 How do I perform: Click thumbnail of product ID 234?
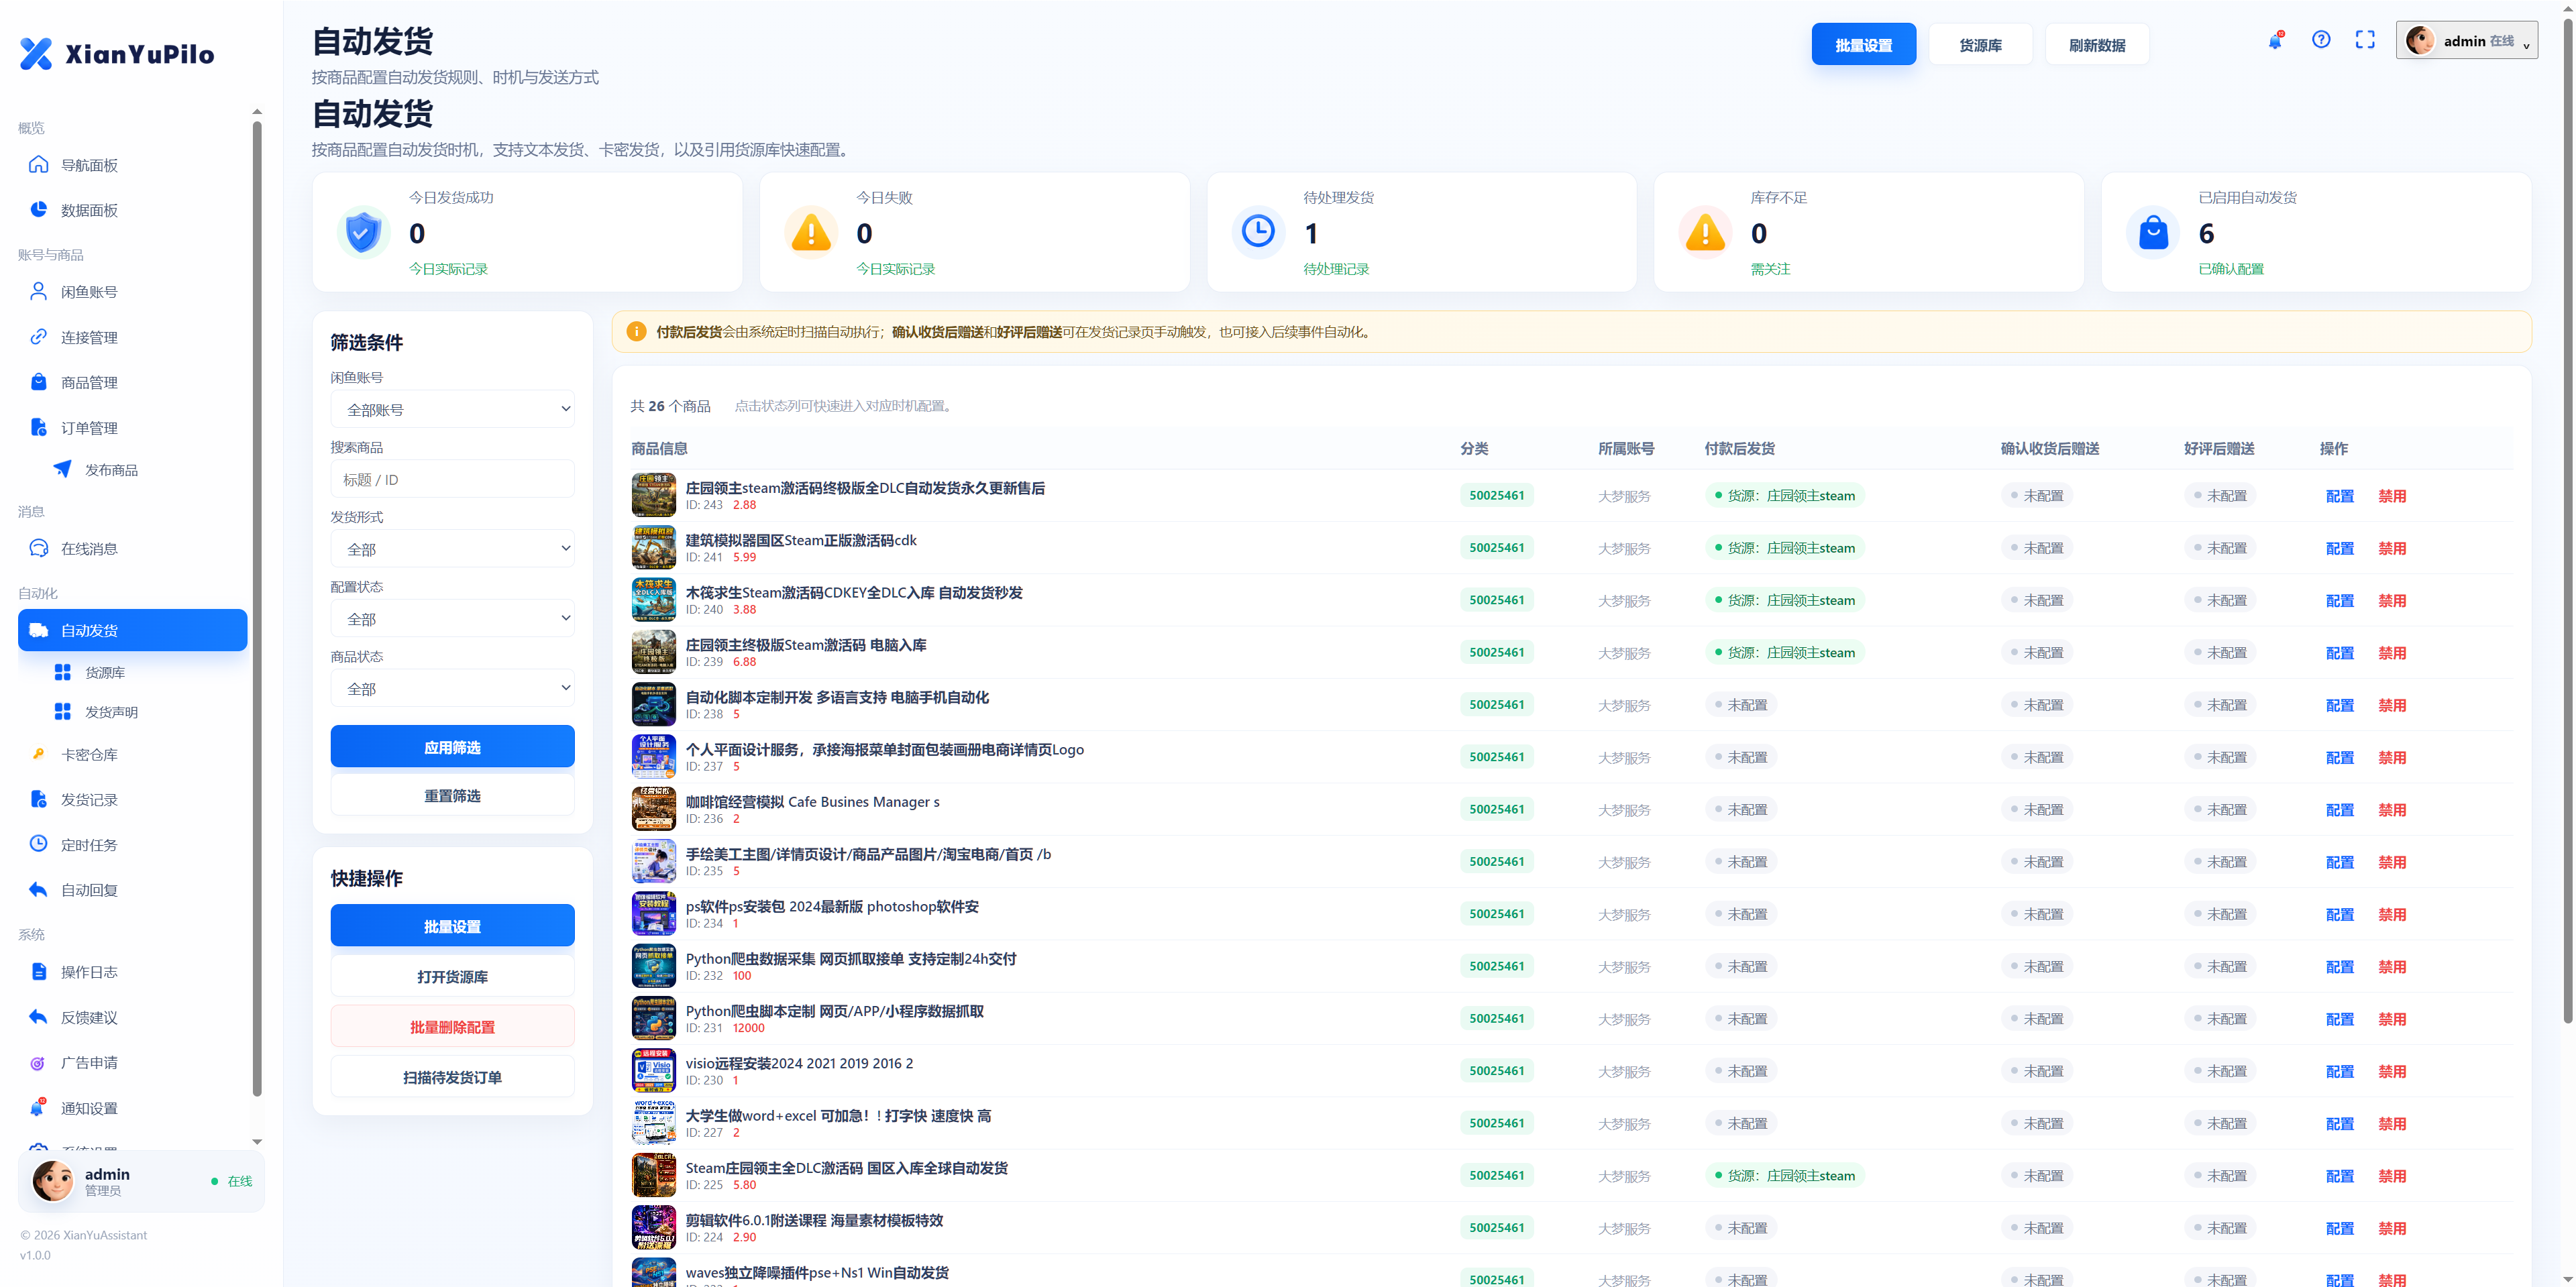point(653,913)
